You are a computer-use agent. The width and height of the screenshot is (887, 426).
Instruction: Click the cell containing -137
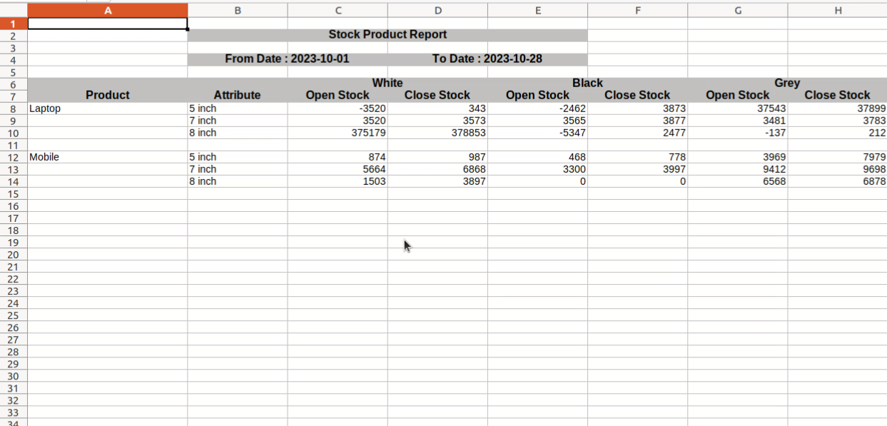(x=737, y=133)
